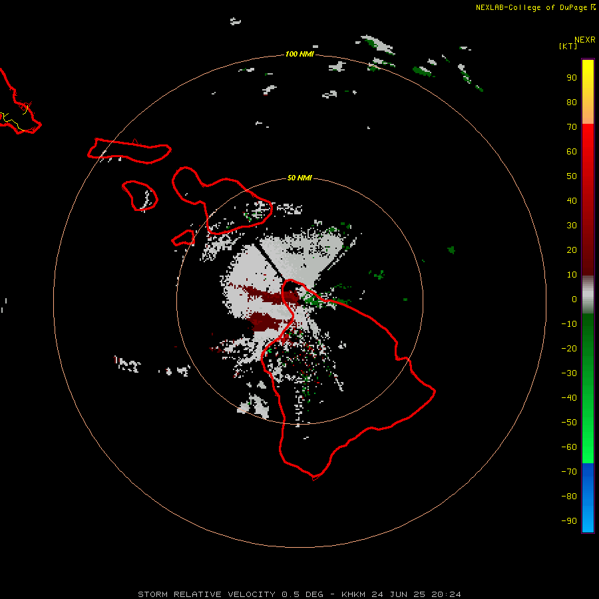Click the 90 value on velocity scale
The height and width of the screenshot is (599, 599).
(572, 78)
